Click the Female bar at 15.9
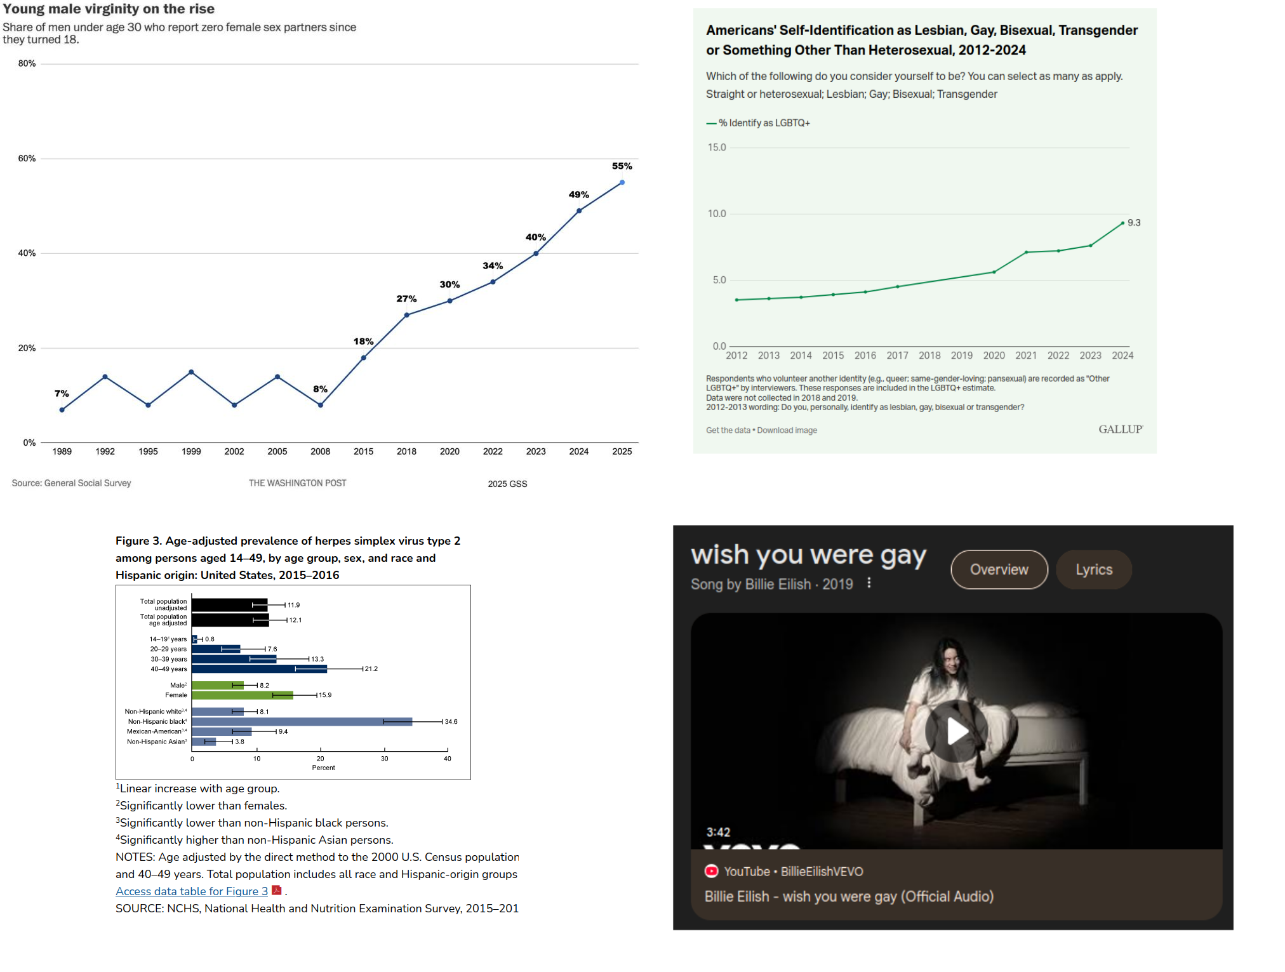 [243, 695]
